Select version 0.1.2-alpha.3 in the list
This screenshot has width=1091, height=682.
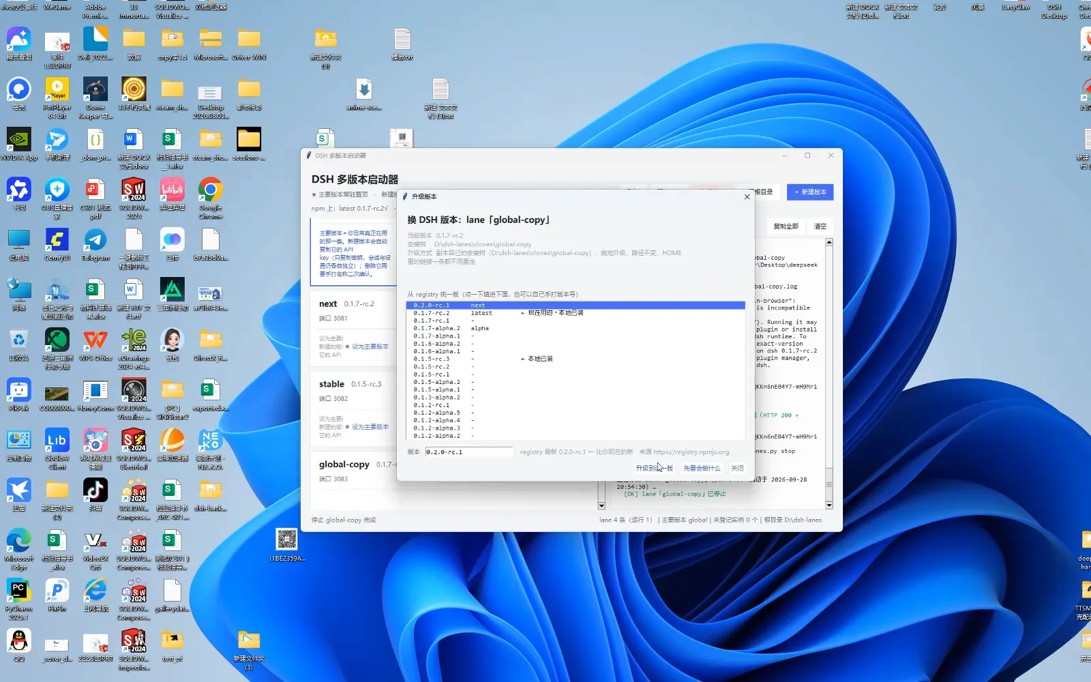tap(576, 428)
